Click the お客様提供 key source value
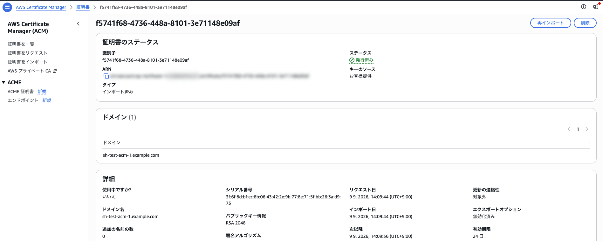603x241 pixels. (x=360, y=76)
